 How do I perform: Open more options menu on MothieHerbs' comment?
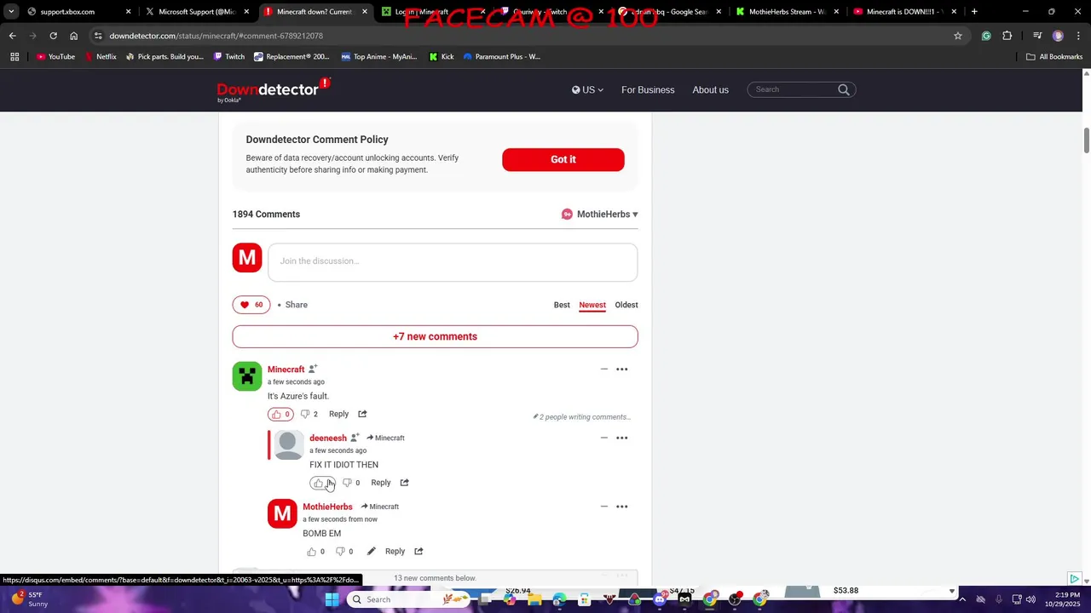tap(622, 507)
